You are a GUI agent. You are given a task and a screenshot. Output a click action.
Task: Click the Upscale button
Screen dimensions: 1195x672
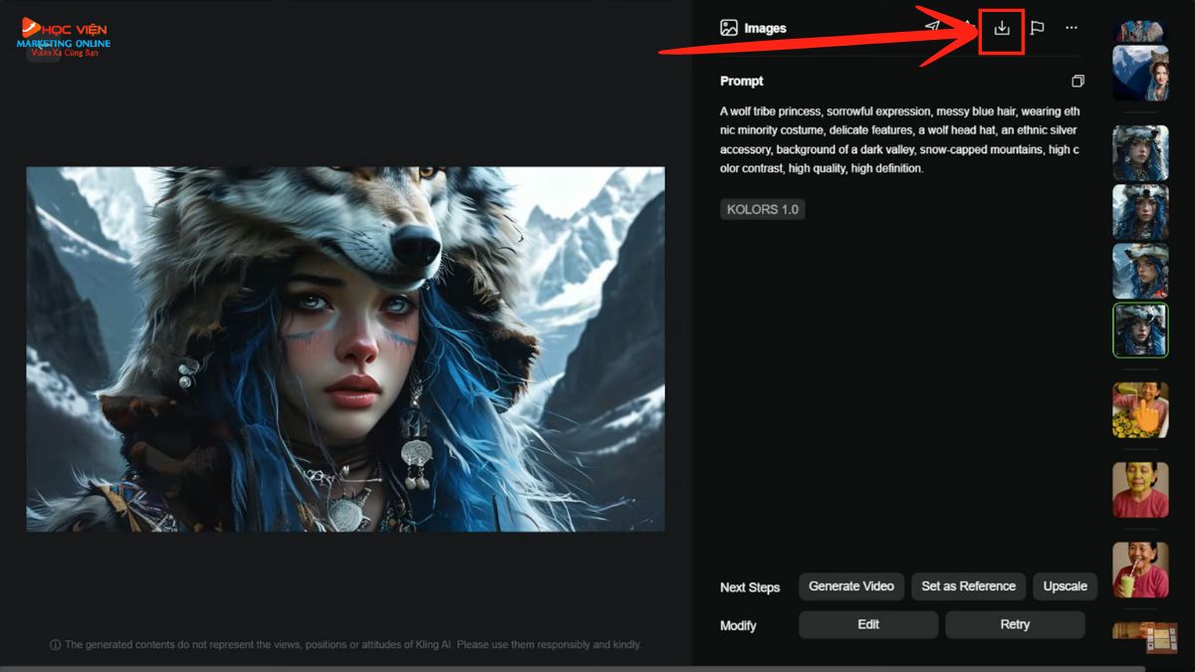1065,586
